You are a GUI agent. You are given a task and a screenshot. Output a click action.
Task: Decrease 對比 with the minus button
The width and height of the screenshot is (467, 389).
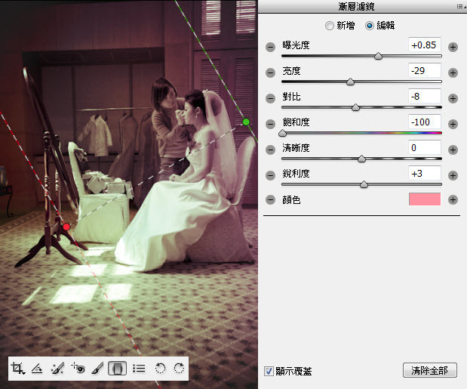[x=270, y=98]
